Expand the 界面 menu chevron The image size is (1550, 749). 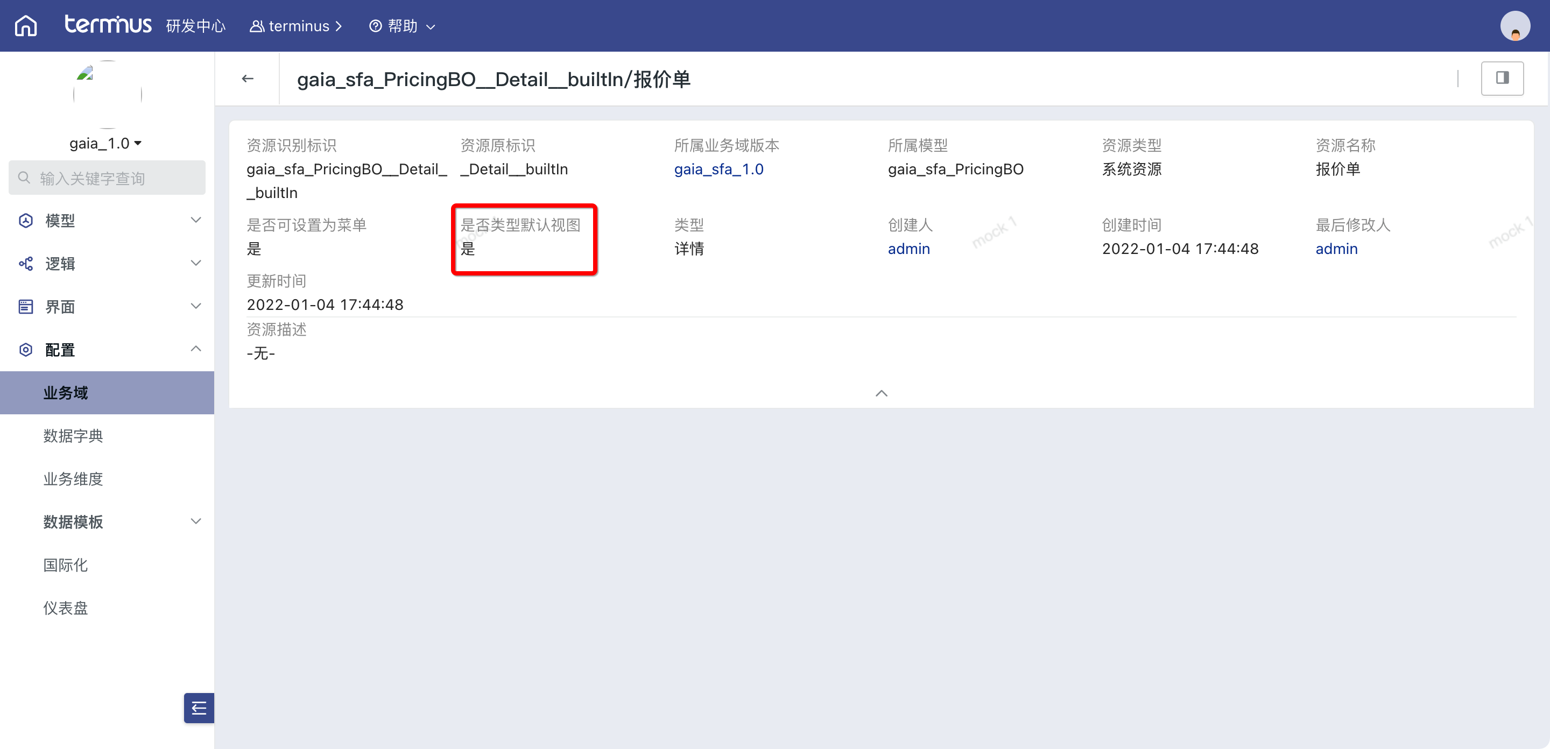point(195,306)
